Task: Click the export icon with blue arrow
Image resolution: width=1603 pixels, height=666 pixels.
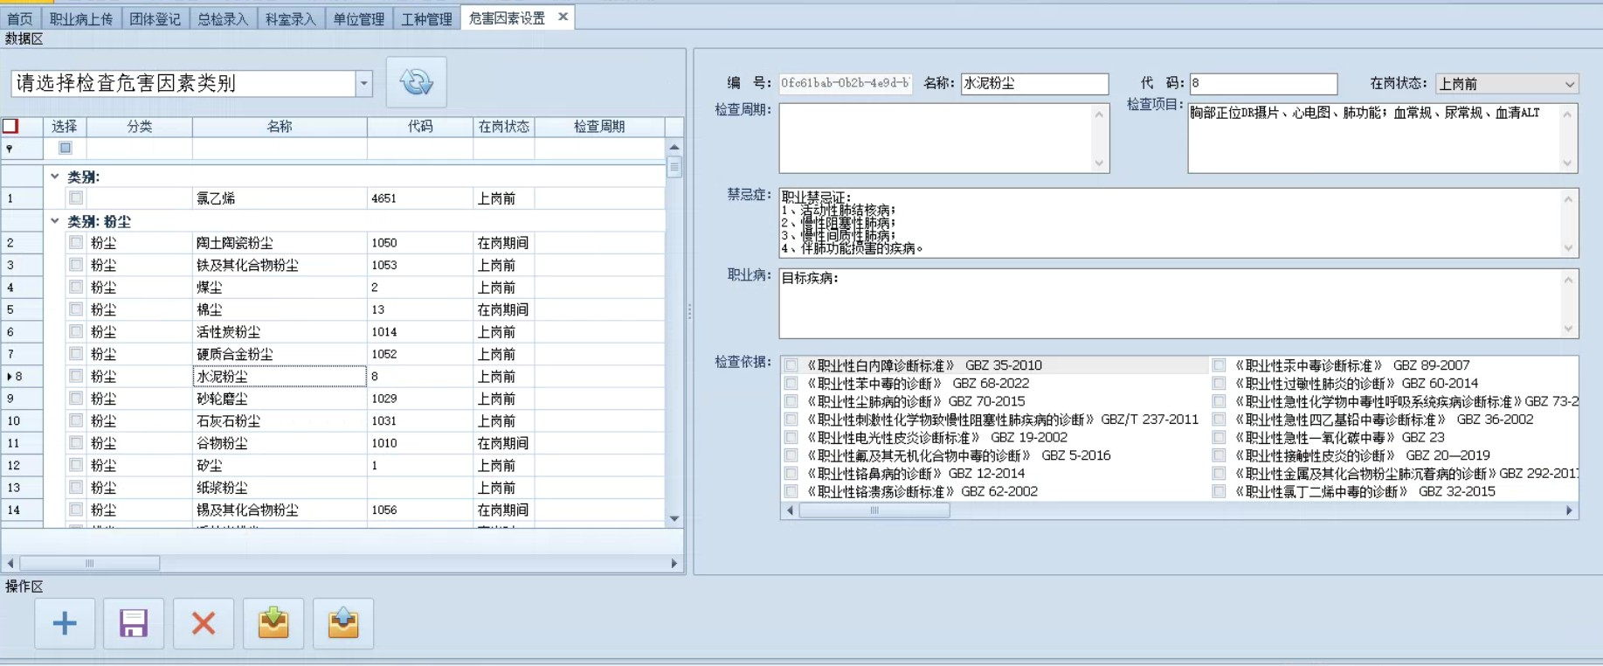Action: pos(343,623)
